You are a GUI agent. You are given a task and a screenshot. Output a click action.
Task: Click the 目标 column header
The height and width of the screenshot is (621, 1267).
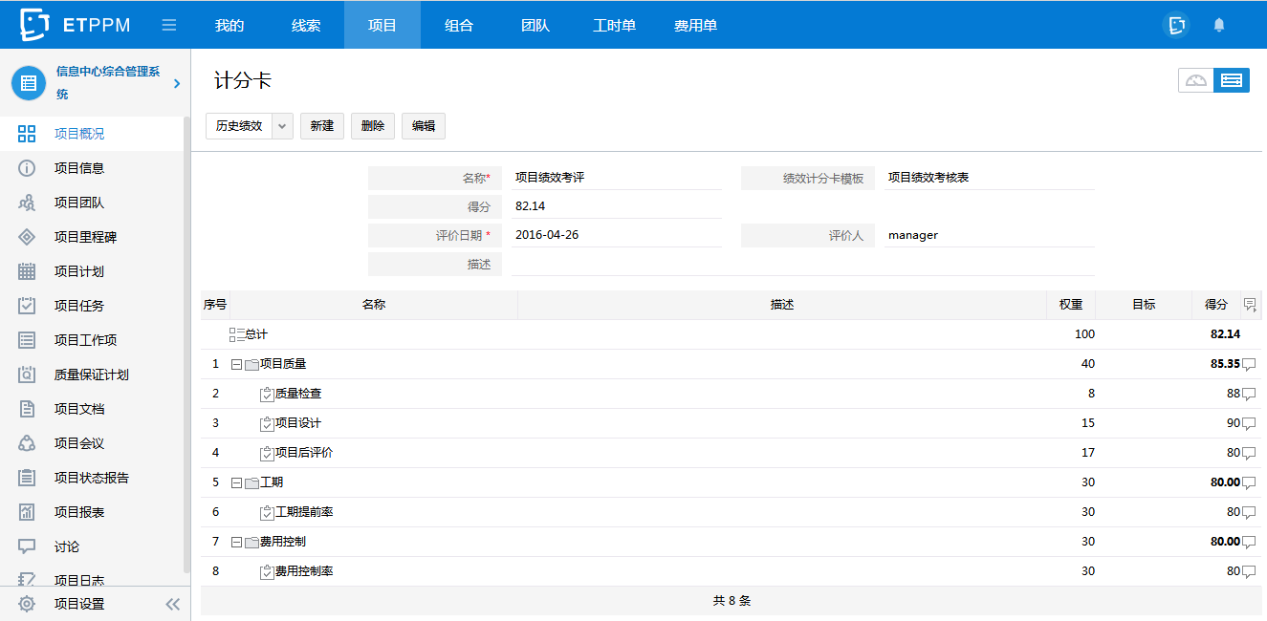1144,305
